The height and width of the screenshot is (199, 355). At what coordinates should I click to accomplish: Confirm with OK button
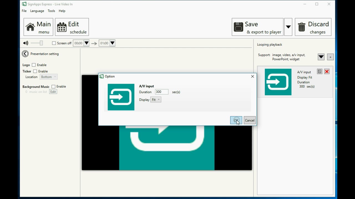(x=236, y=120)
